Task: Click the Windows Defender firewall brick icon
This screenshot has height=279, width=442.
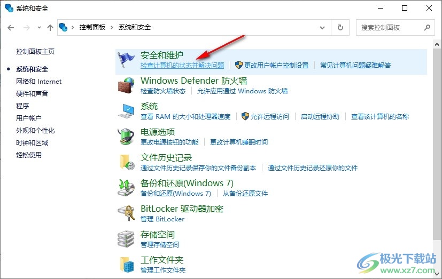Action: pos(126,85)
